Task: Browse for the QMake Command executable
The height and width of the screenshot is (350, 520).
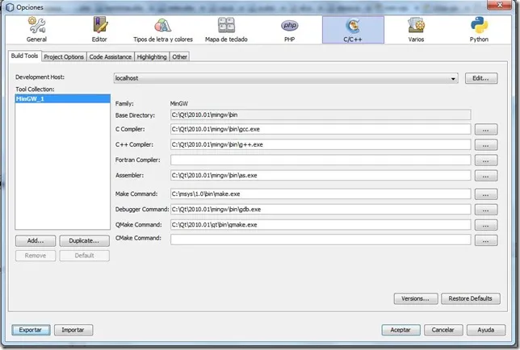Action: (x=486, y=225)
